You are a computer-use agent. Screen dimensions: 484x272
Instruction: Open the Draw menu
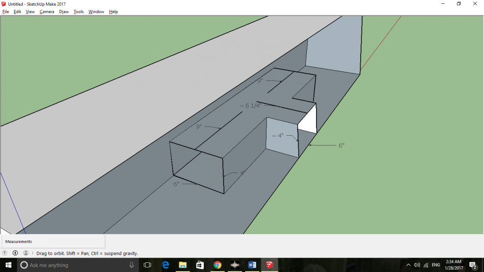point(64,12)
